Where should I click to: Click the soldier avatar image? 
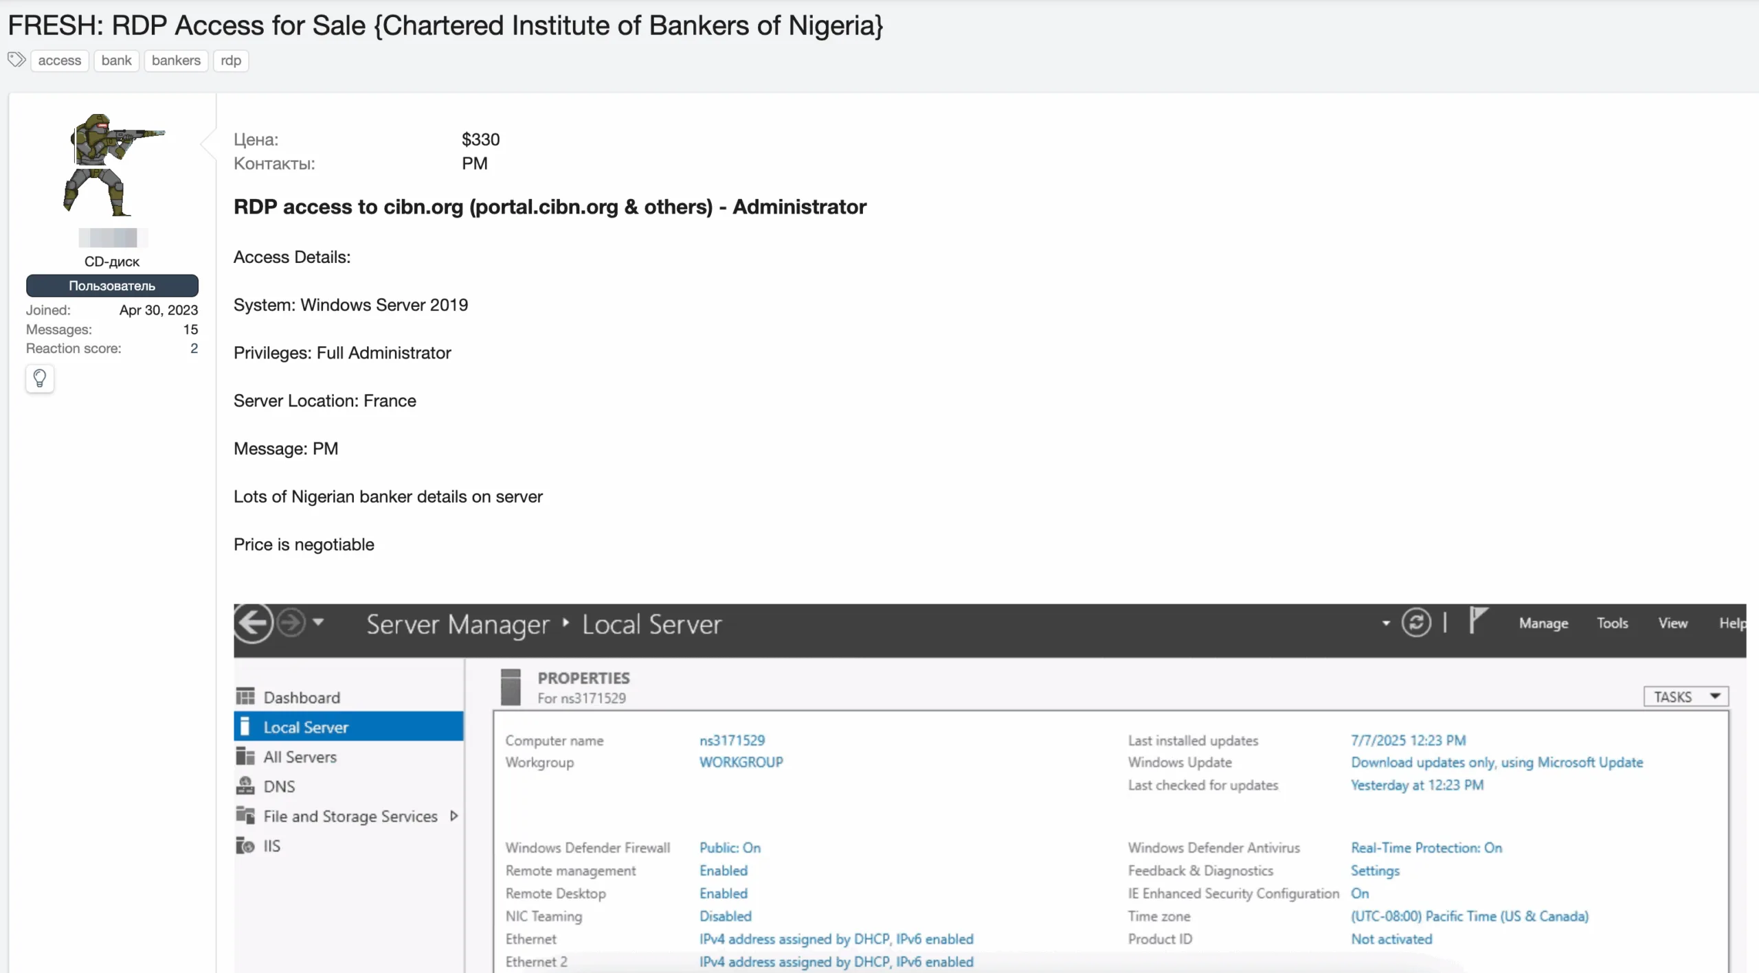click(112, 165)
